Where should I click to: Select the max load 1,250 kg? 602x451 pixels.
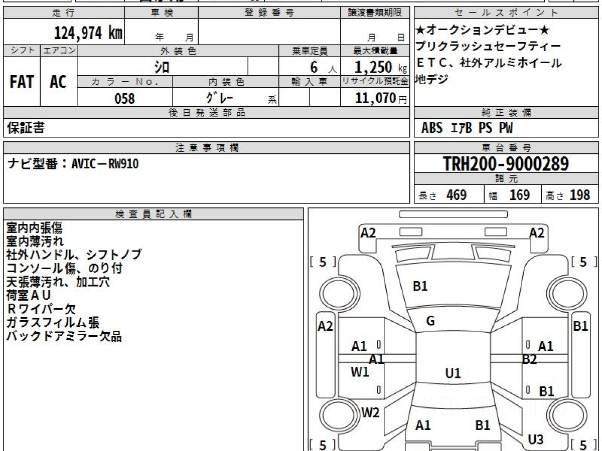(381, 67)
